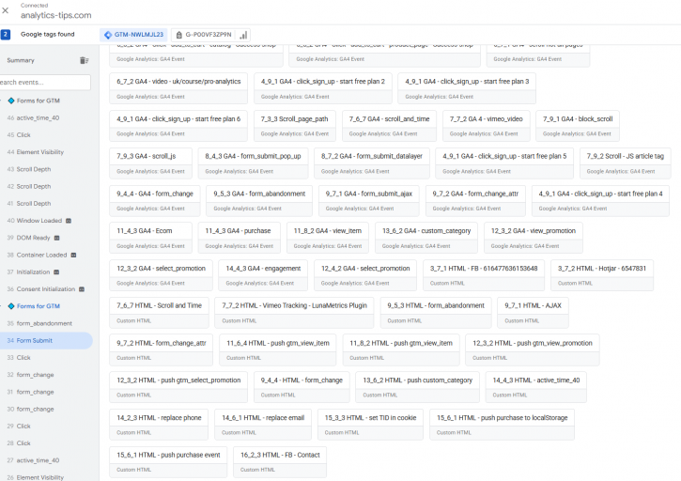The width and height of the screenshot is (681, 481).
Task: Open tag 7_9_3 GA4 - scroll_js
Action: [x=150, y=163]
